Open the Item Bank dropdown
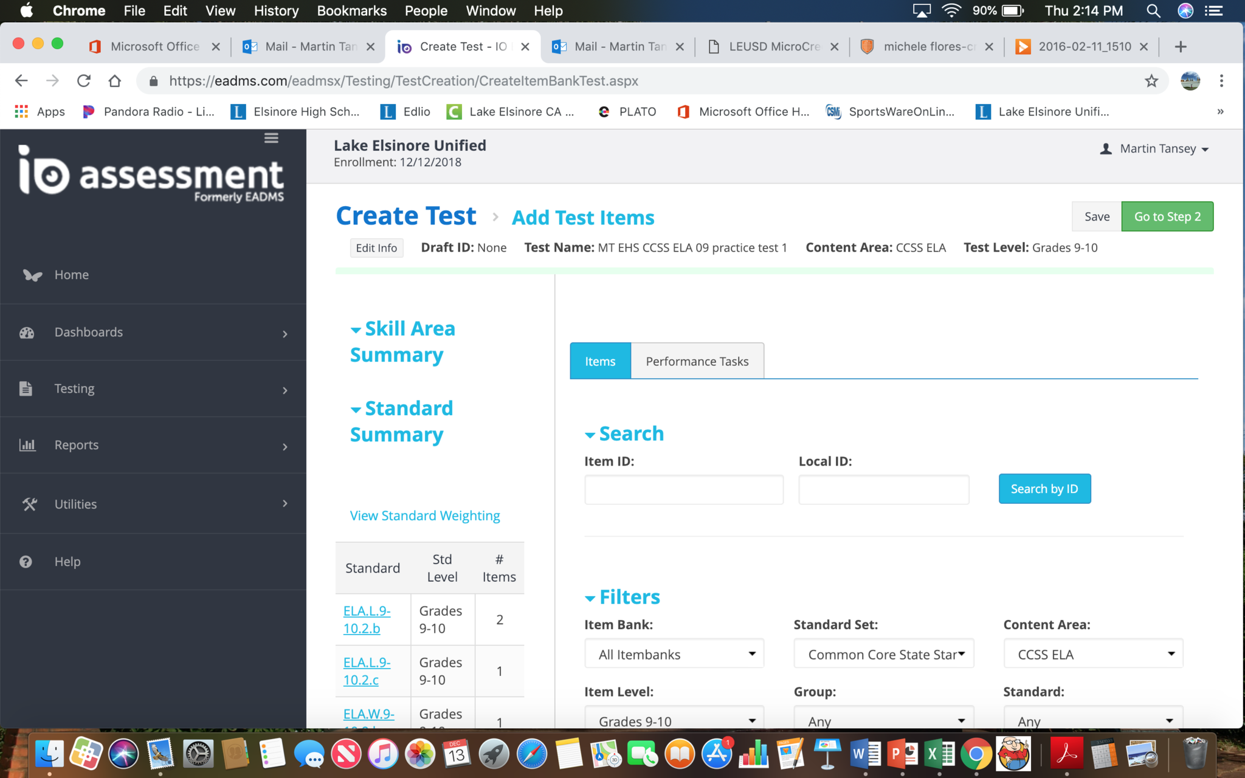The width and height of the screenshot is (1245, 778). (x=674, y=654)
